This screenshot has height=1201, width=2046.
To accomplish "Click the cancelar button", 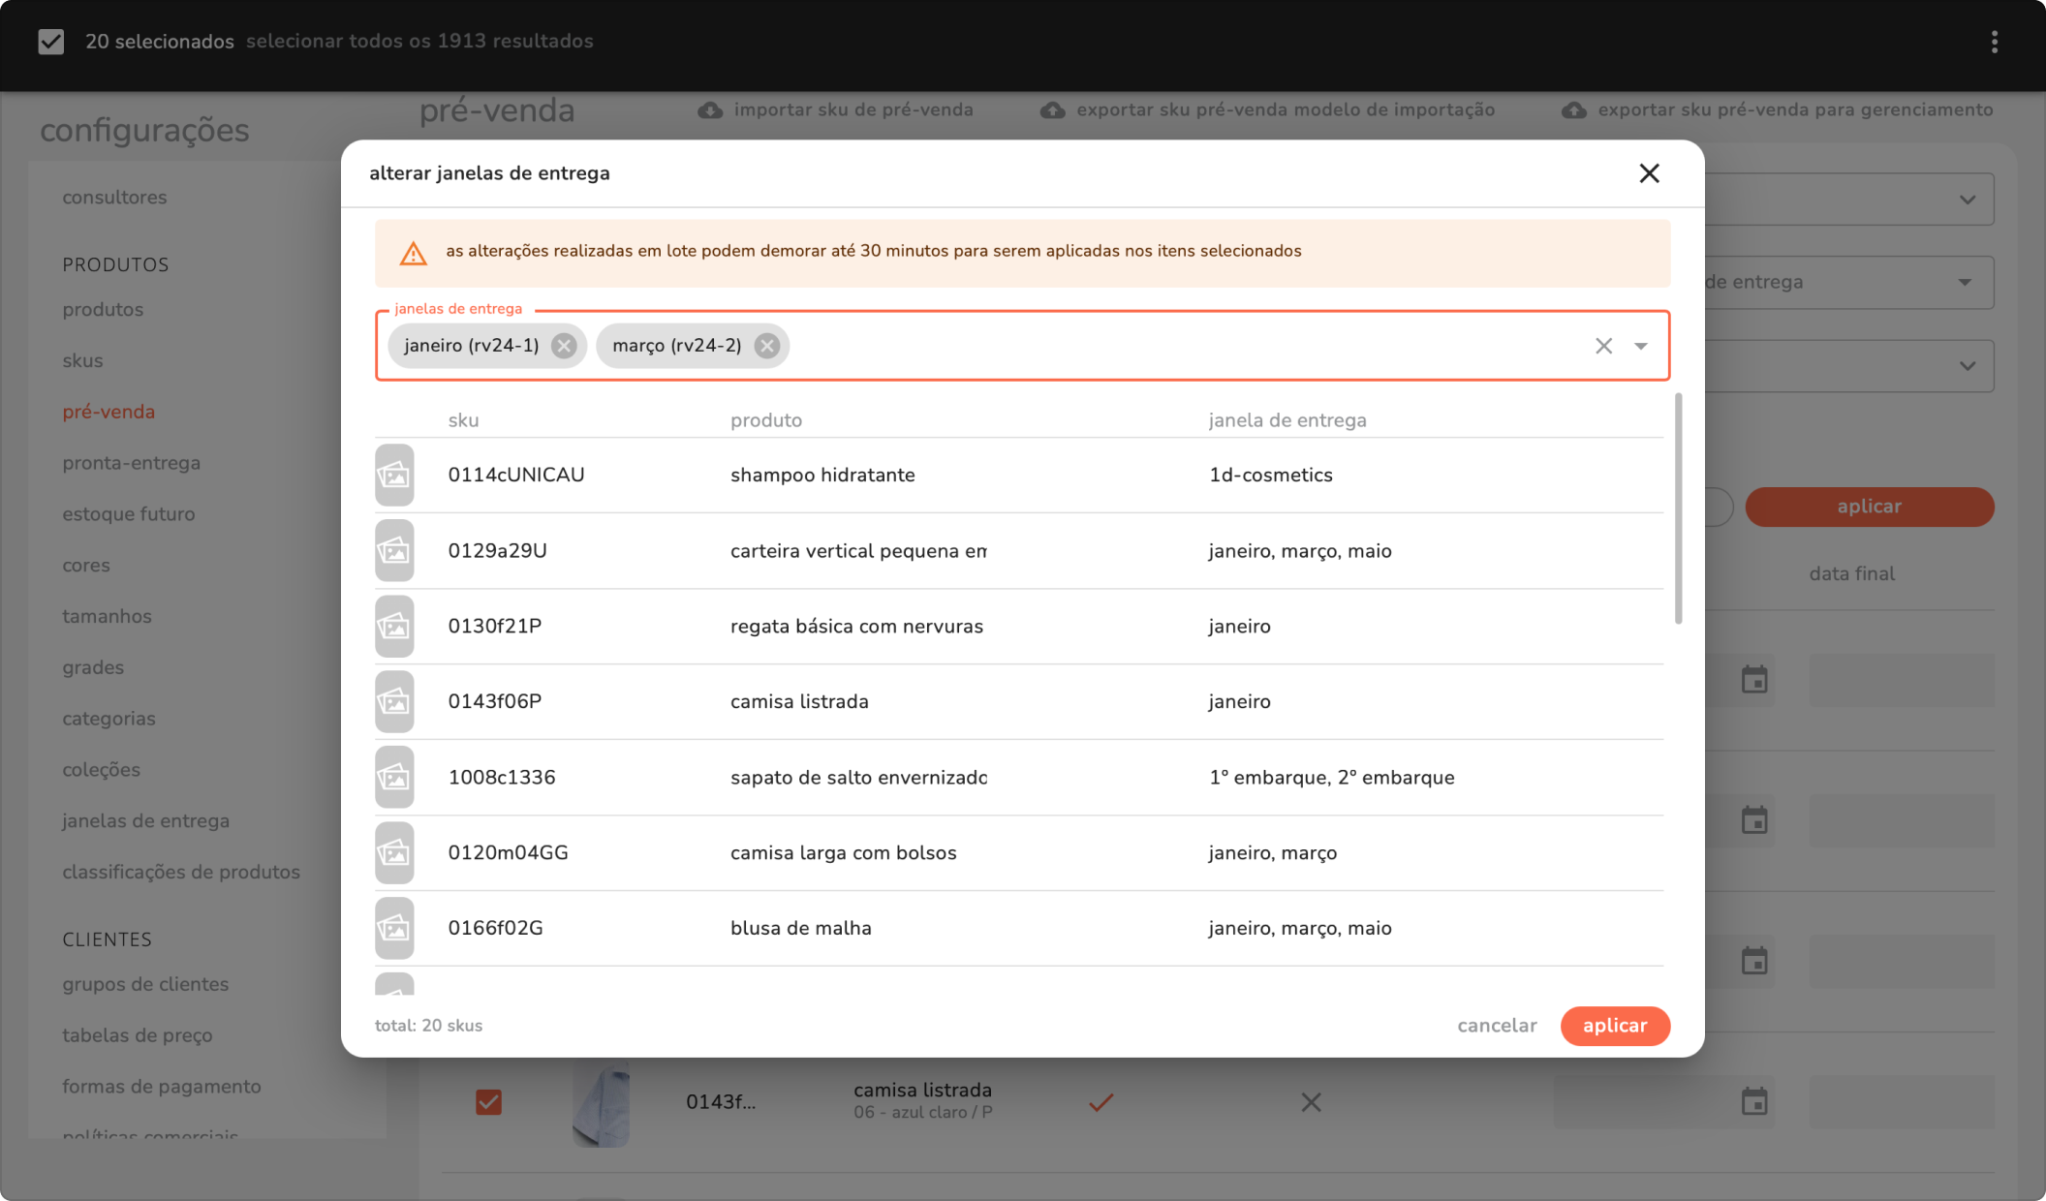I will click(x=1497, y=1026).
